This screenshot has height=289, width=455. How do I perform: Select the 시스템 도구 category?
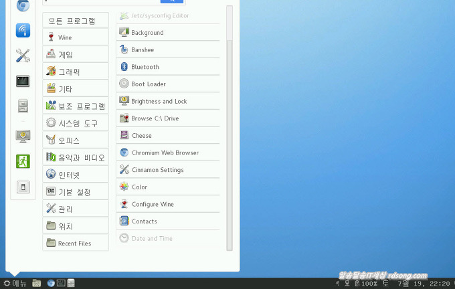pyautogui.click(x=76, y=123)
